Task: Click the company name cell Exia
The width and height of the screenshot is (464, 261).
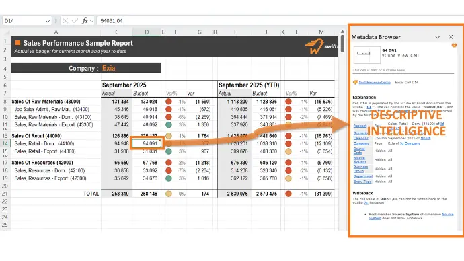Action: pos(108,68)
